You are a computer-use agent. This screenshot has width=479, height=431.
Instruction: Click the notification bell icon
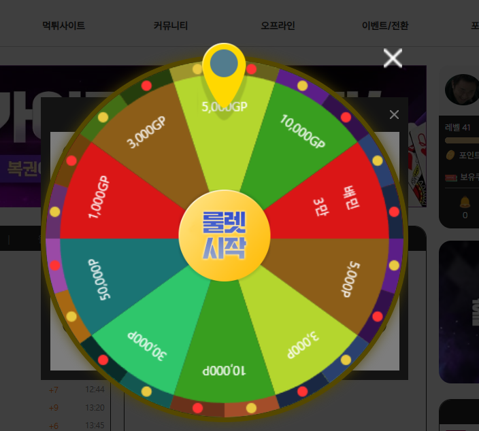[x=465, y=202]
